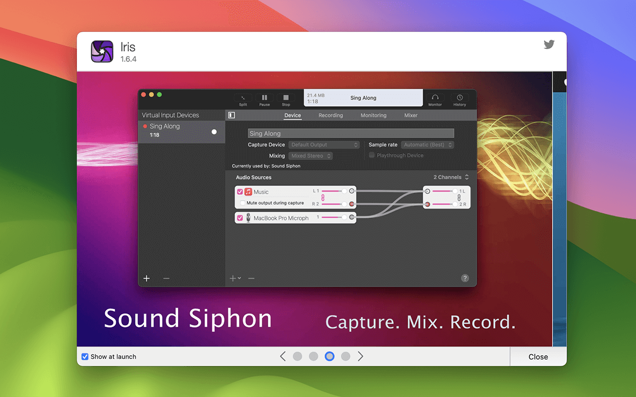Open the Monitor headphones icon
Viewport: 636px width, 397px height.
[x=435, y=97]
